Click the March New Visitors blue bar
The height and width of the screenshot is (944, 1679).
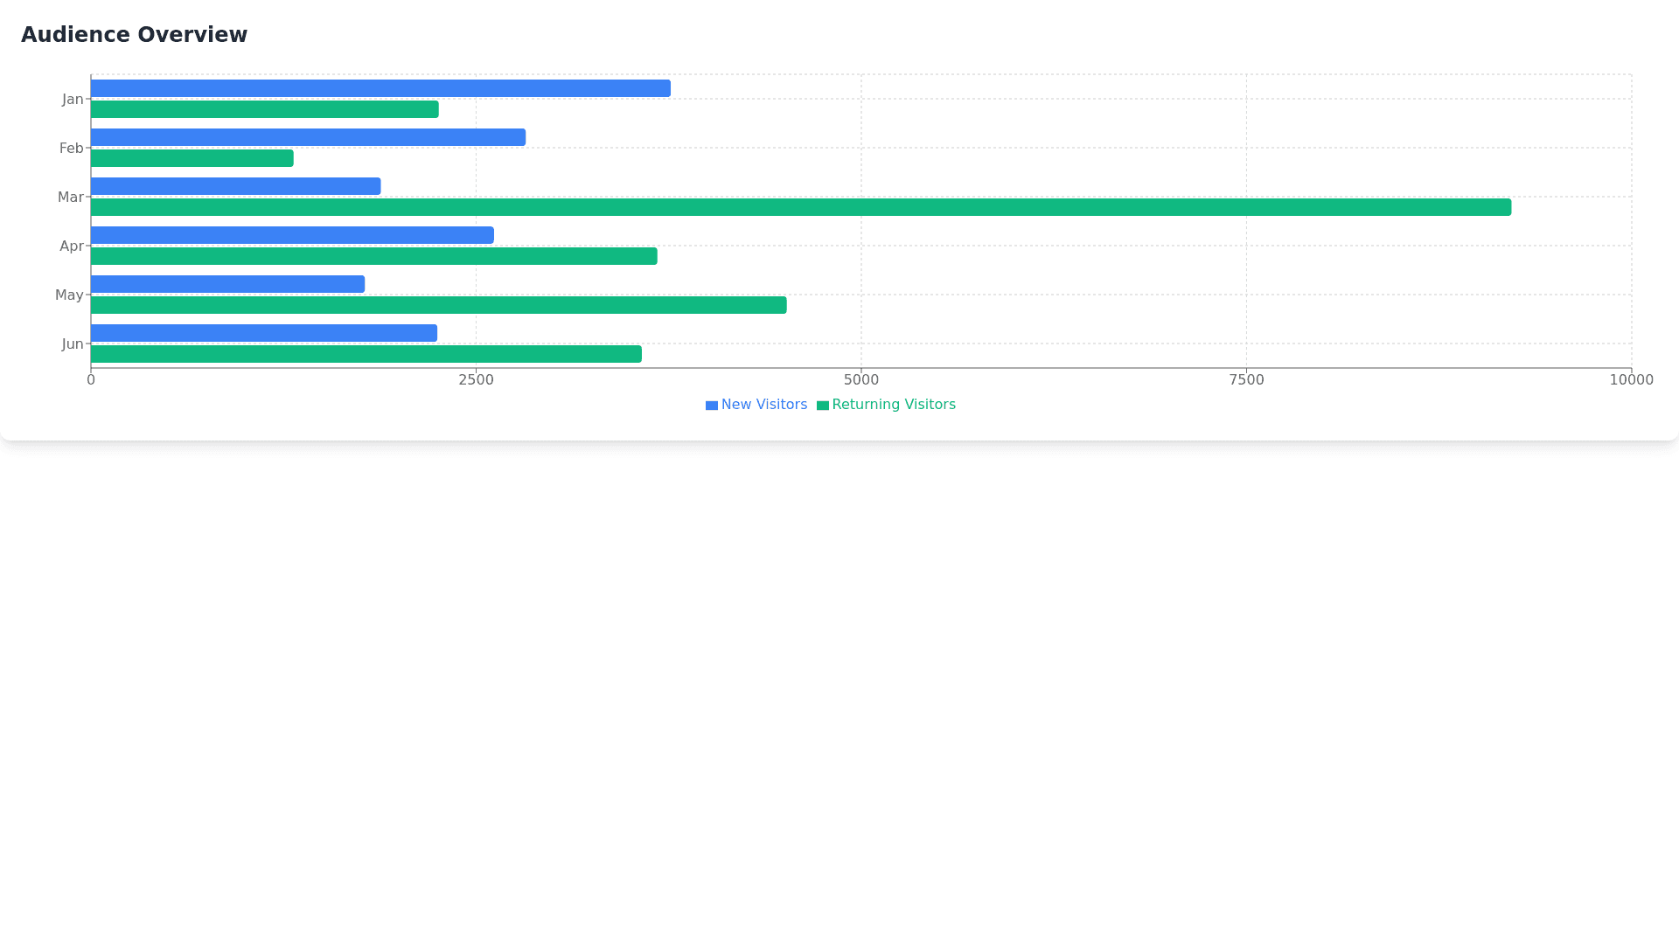pyautogui.click(x=235, y=186)
